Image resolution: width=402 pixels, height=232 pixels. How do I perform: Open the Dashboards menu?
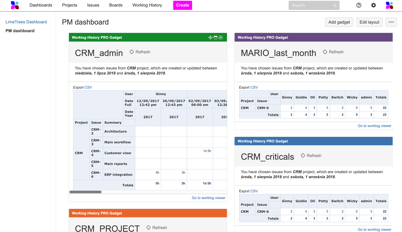click(41, 5)
